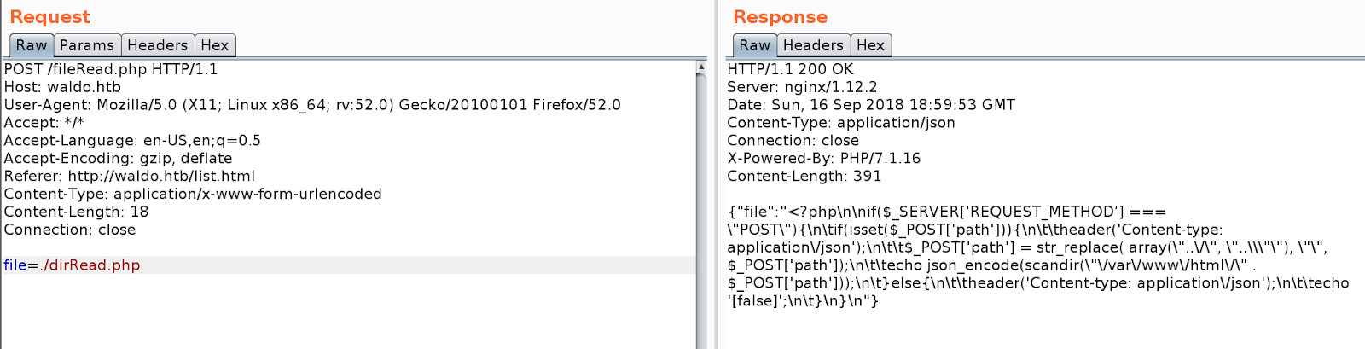Screen dimensions: 1365x349
Task: Click the JSON response body text
Action: coord(1038,256)
